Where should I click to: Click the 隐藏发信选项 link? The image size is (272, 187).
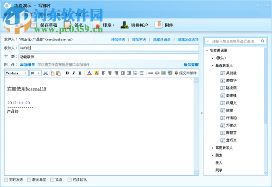[188, 40]
